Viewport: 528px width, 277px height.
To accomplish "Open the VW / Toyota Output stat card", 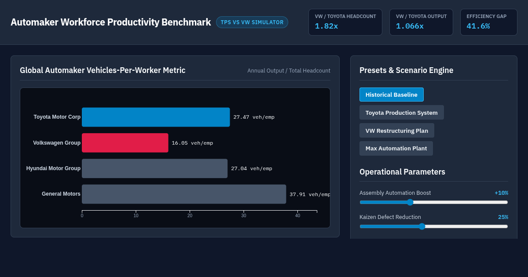I will (x=421, y=22).
